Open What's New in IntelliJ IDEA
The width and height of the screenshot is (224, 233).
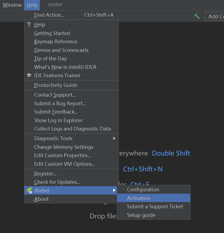point(71,67)
